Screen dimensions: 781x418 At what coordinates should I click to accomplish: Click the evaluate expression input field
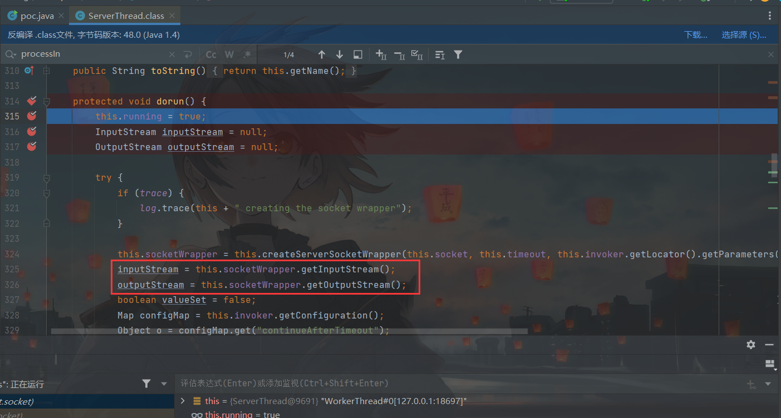445,383
